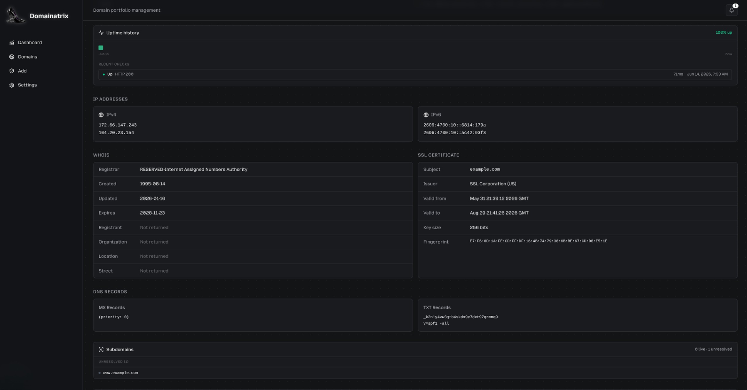Click IP address 172.66.147.243
Image resolution: width=747 pixels, height=390 pixels.
[118, 125]
